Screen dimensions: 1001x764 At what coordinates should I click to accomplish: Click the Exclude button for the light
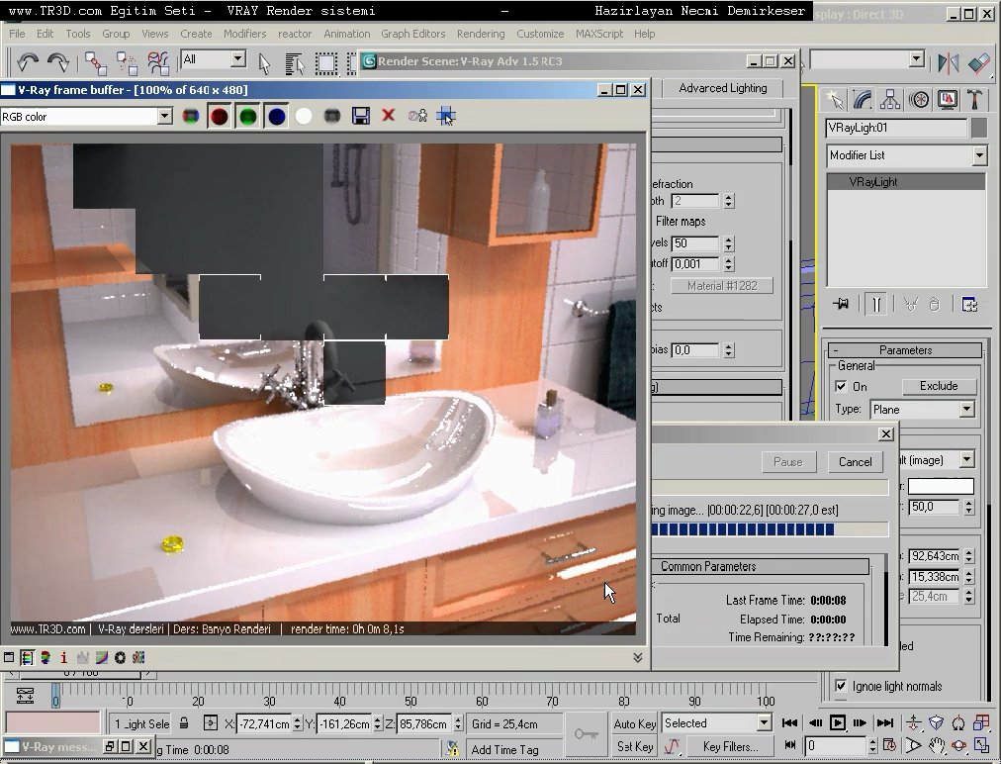(x=939, y=386)
